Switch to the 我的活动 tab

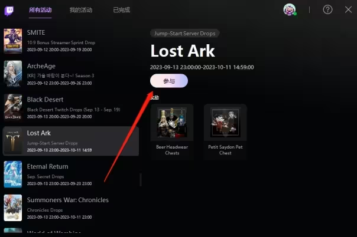pyautogui.click(x=81, y=10)
